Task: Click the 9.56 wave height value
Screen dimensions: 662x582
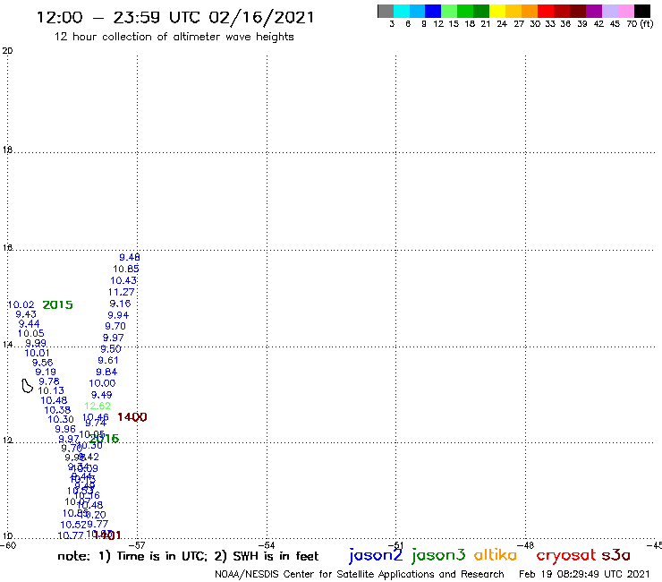Action: (43, 363)
